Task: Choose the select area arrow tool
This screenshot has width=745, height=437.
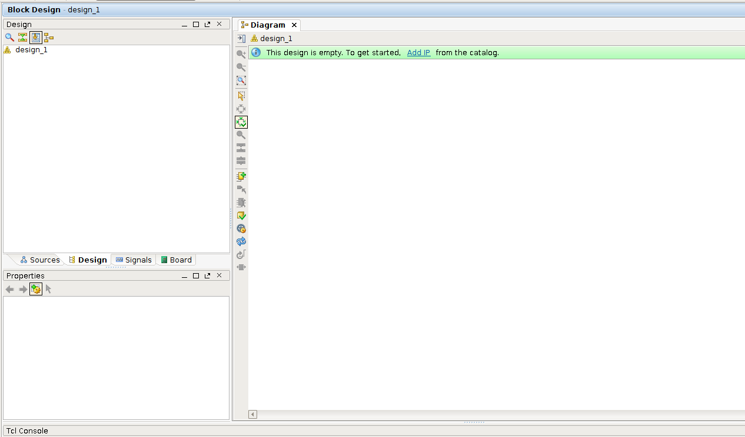Action: pyautogui.click(x=241, y=96)
